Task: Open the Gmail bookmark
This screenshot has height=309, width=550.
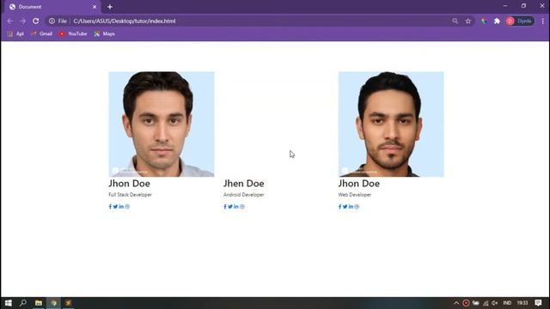Action: [42, 33]
